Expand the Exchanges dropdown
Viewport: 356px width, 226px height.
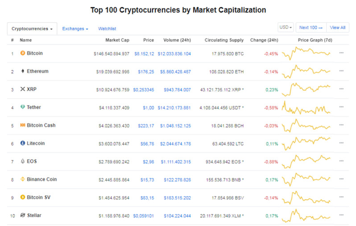[x=75, y=29]
